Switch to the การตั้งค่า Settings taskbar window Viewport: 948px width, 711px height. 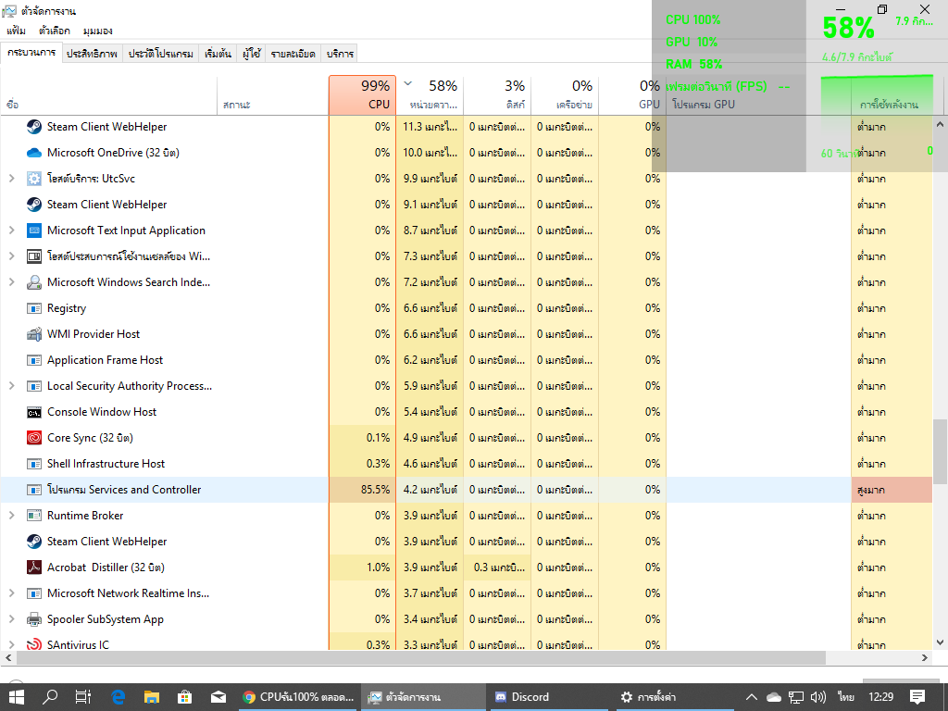(675, 697)
